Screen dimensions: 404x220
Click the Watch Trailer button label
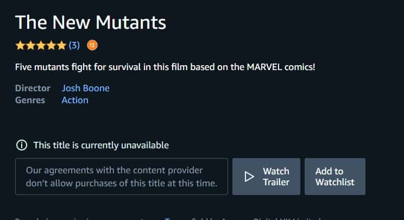coord(276,177)
